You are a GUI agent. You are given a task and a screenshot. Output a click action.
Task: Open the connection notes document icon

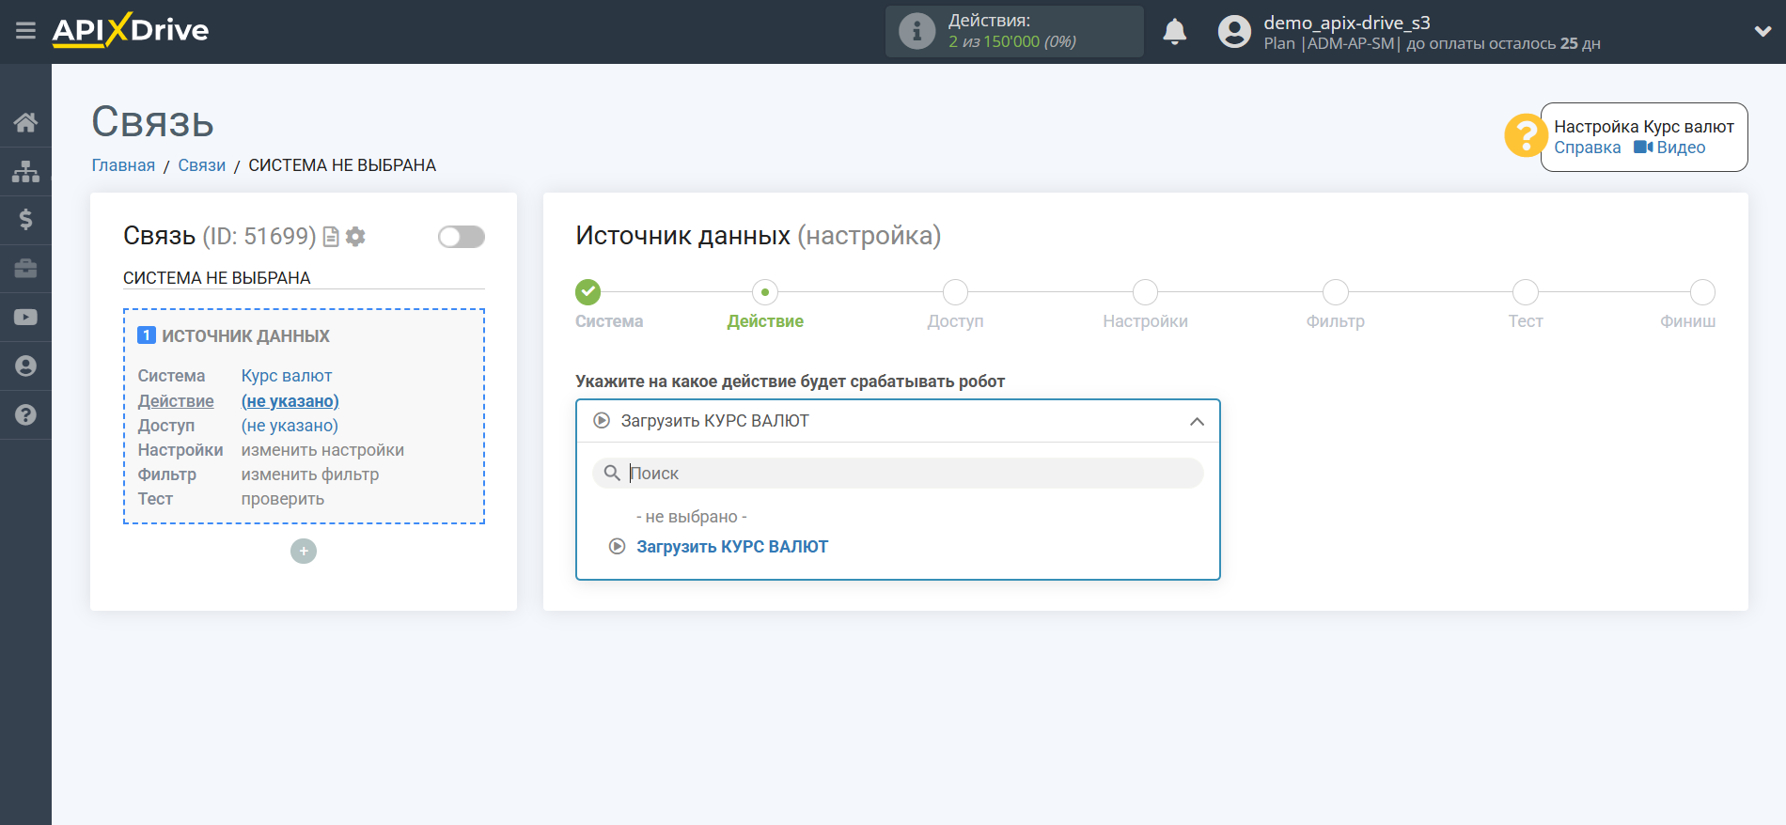pos(331,237)
